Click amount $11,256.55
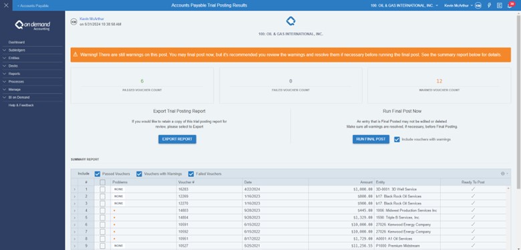The height and width of the screenshot is (250, 521). (x=362, y=246)
